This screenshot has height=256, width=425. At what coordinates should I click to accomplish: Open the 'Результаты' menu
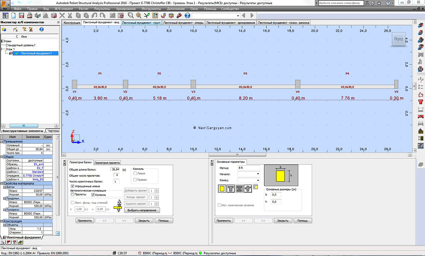[102, 9]
